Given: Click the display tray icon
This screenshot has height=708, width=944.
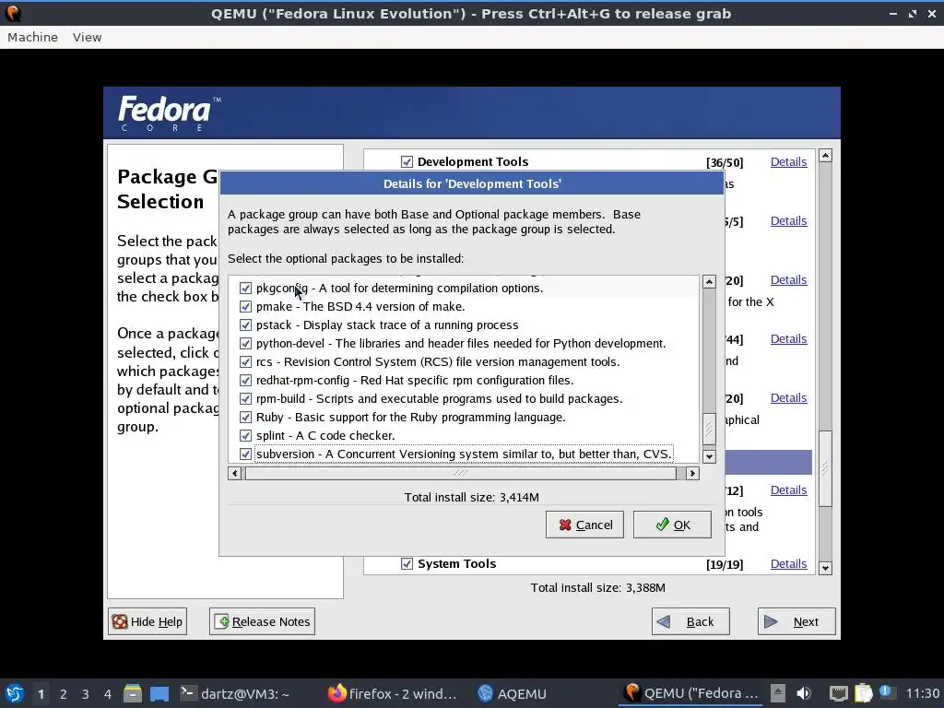Looking at the screenshot, I should click(838, 693).
